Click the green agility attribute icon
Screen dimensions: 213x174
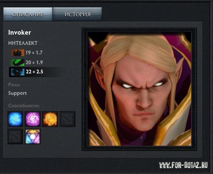(18, 63)
